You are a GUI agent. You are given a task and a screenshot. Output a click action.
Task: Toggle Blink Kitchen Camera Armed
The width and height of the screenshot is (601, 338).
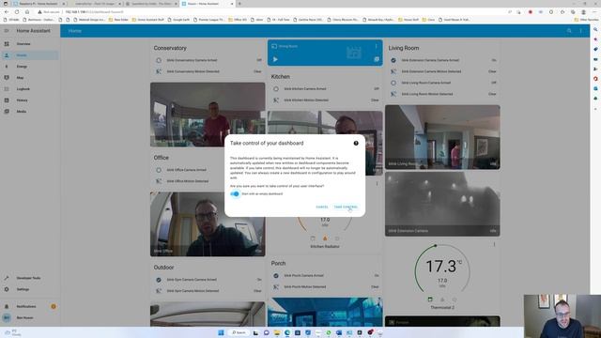325,88
